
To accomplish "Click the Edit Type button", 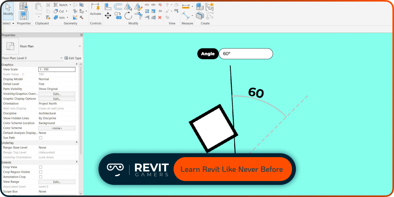I will tap(73, 58).
